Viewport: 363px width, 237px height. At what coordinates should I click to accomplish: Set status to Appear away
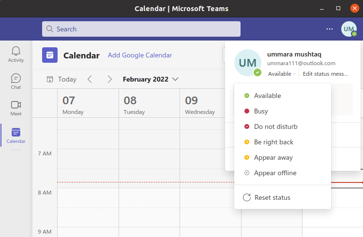[x=283, y=158]
